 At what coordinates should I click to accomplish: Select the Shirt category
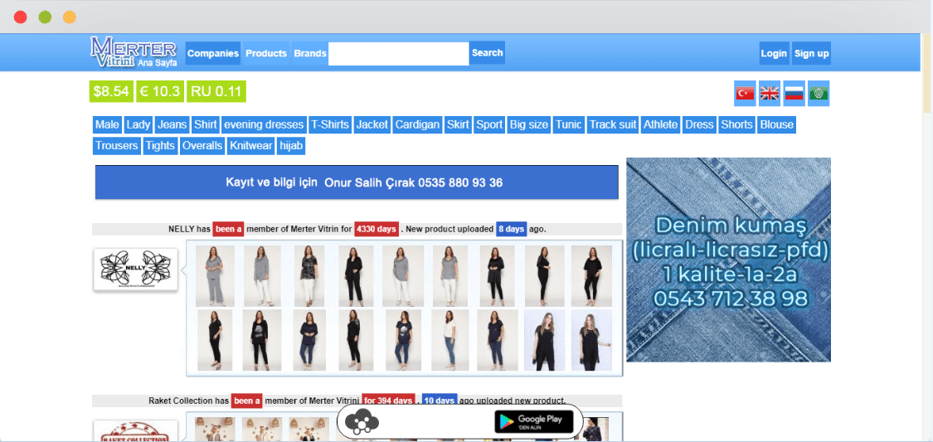click(x=206, y=125)
